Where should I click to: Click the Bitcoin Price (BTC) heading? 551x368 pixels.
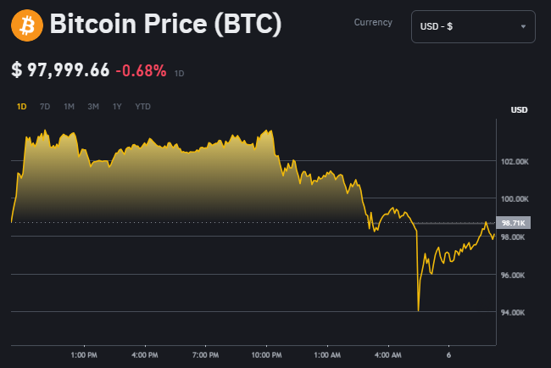pyautogui.click(x=165, y=25)
